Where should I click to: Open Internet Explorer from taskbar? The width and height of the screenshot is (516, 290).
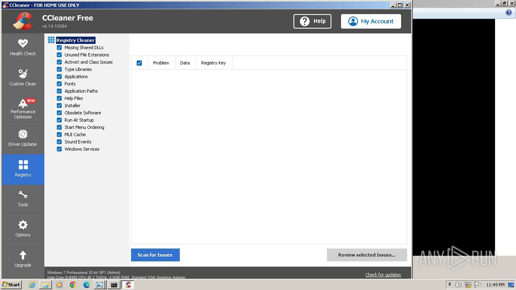(32, 285)
